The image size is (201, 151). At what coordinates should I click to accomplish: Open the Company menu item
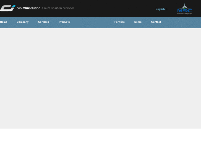click(23, 22)
